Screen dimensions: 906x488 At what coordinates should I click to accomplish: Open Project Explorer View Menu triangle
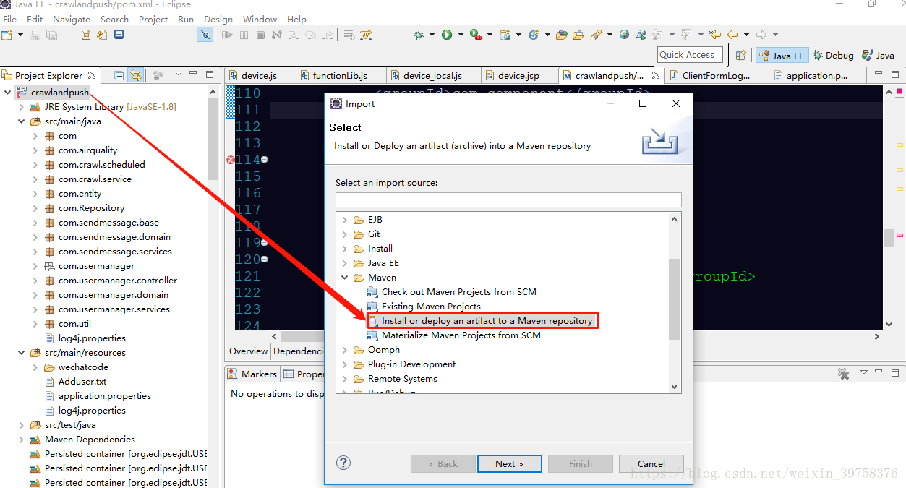[x=179, y=74]
